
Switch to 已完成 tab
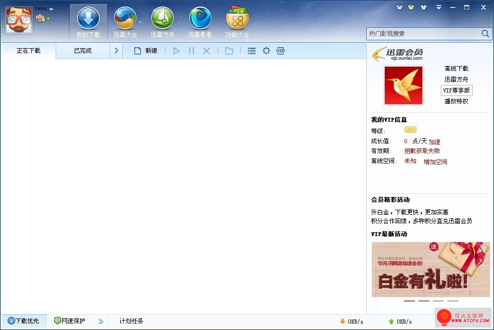point(83,51)
